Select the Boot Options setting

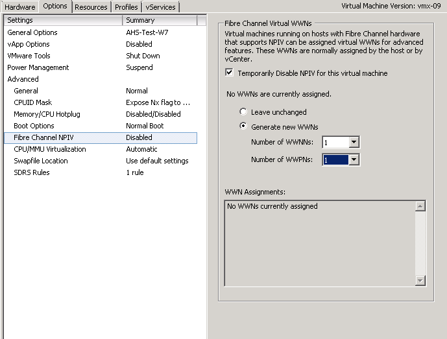click(101, 126)
